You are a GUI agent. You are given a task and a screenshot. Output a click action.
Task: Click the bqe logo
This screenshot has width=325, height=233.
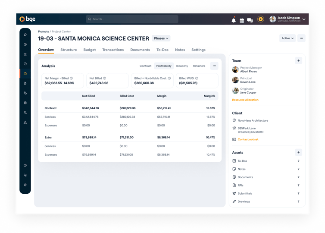tap(27, 19)
